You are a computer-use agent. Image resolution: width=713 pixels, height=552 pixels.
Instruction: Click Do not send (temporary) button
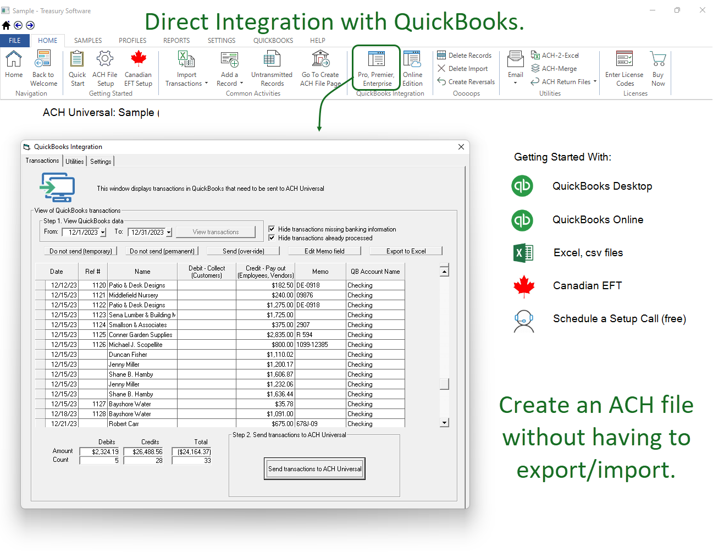tap(81, 251)
